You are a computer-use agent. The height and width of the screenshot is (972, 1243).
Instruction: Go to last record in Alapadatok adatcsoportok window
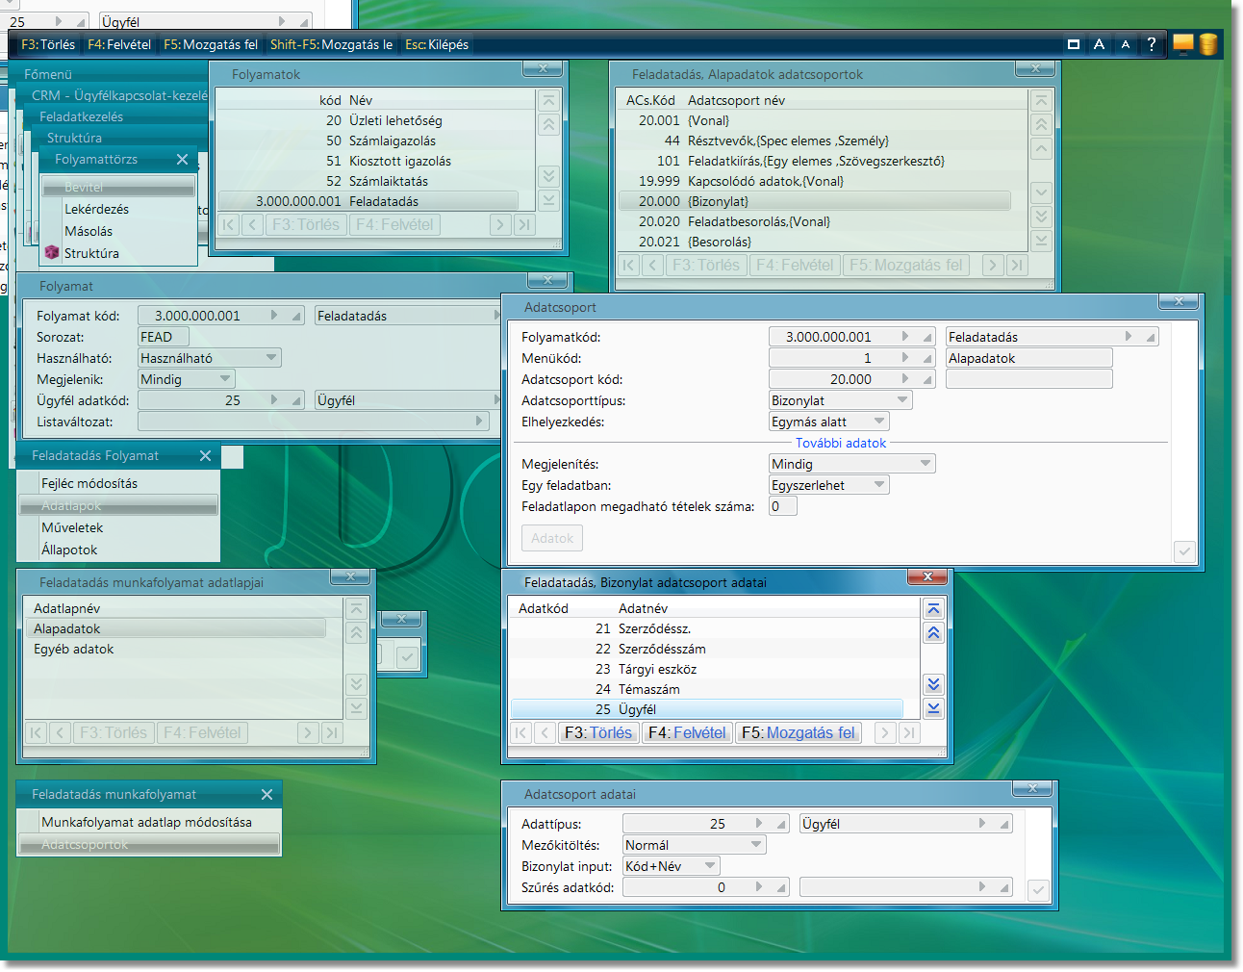[x=1018, y=266]
